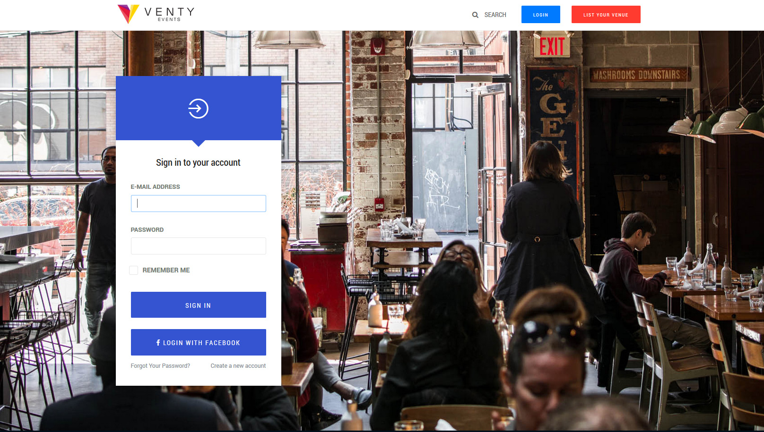Viewport: 764px width, 432px height.
Task: Focus the Password input field
Action: pos(198,246)
